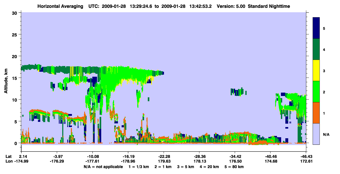Screen dimensions: 340x174
Task: Click the y-axis tick label 5 on the altitude axis
Action: (x=16, y=121)
